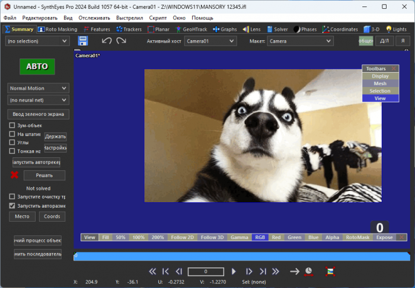Enable the Зум-объектив checkbox
Viewport: 415px width, 288px height.
(x=12, y=125)
